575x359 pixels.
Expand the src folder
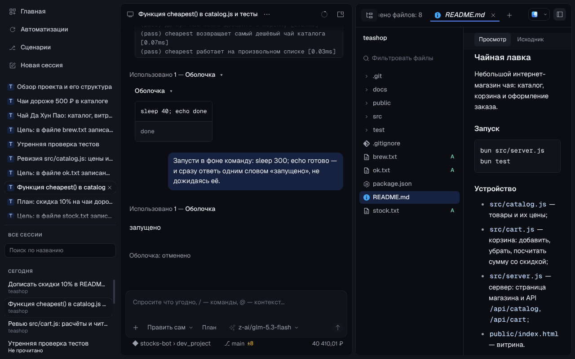tap(409, 116)
